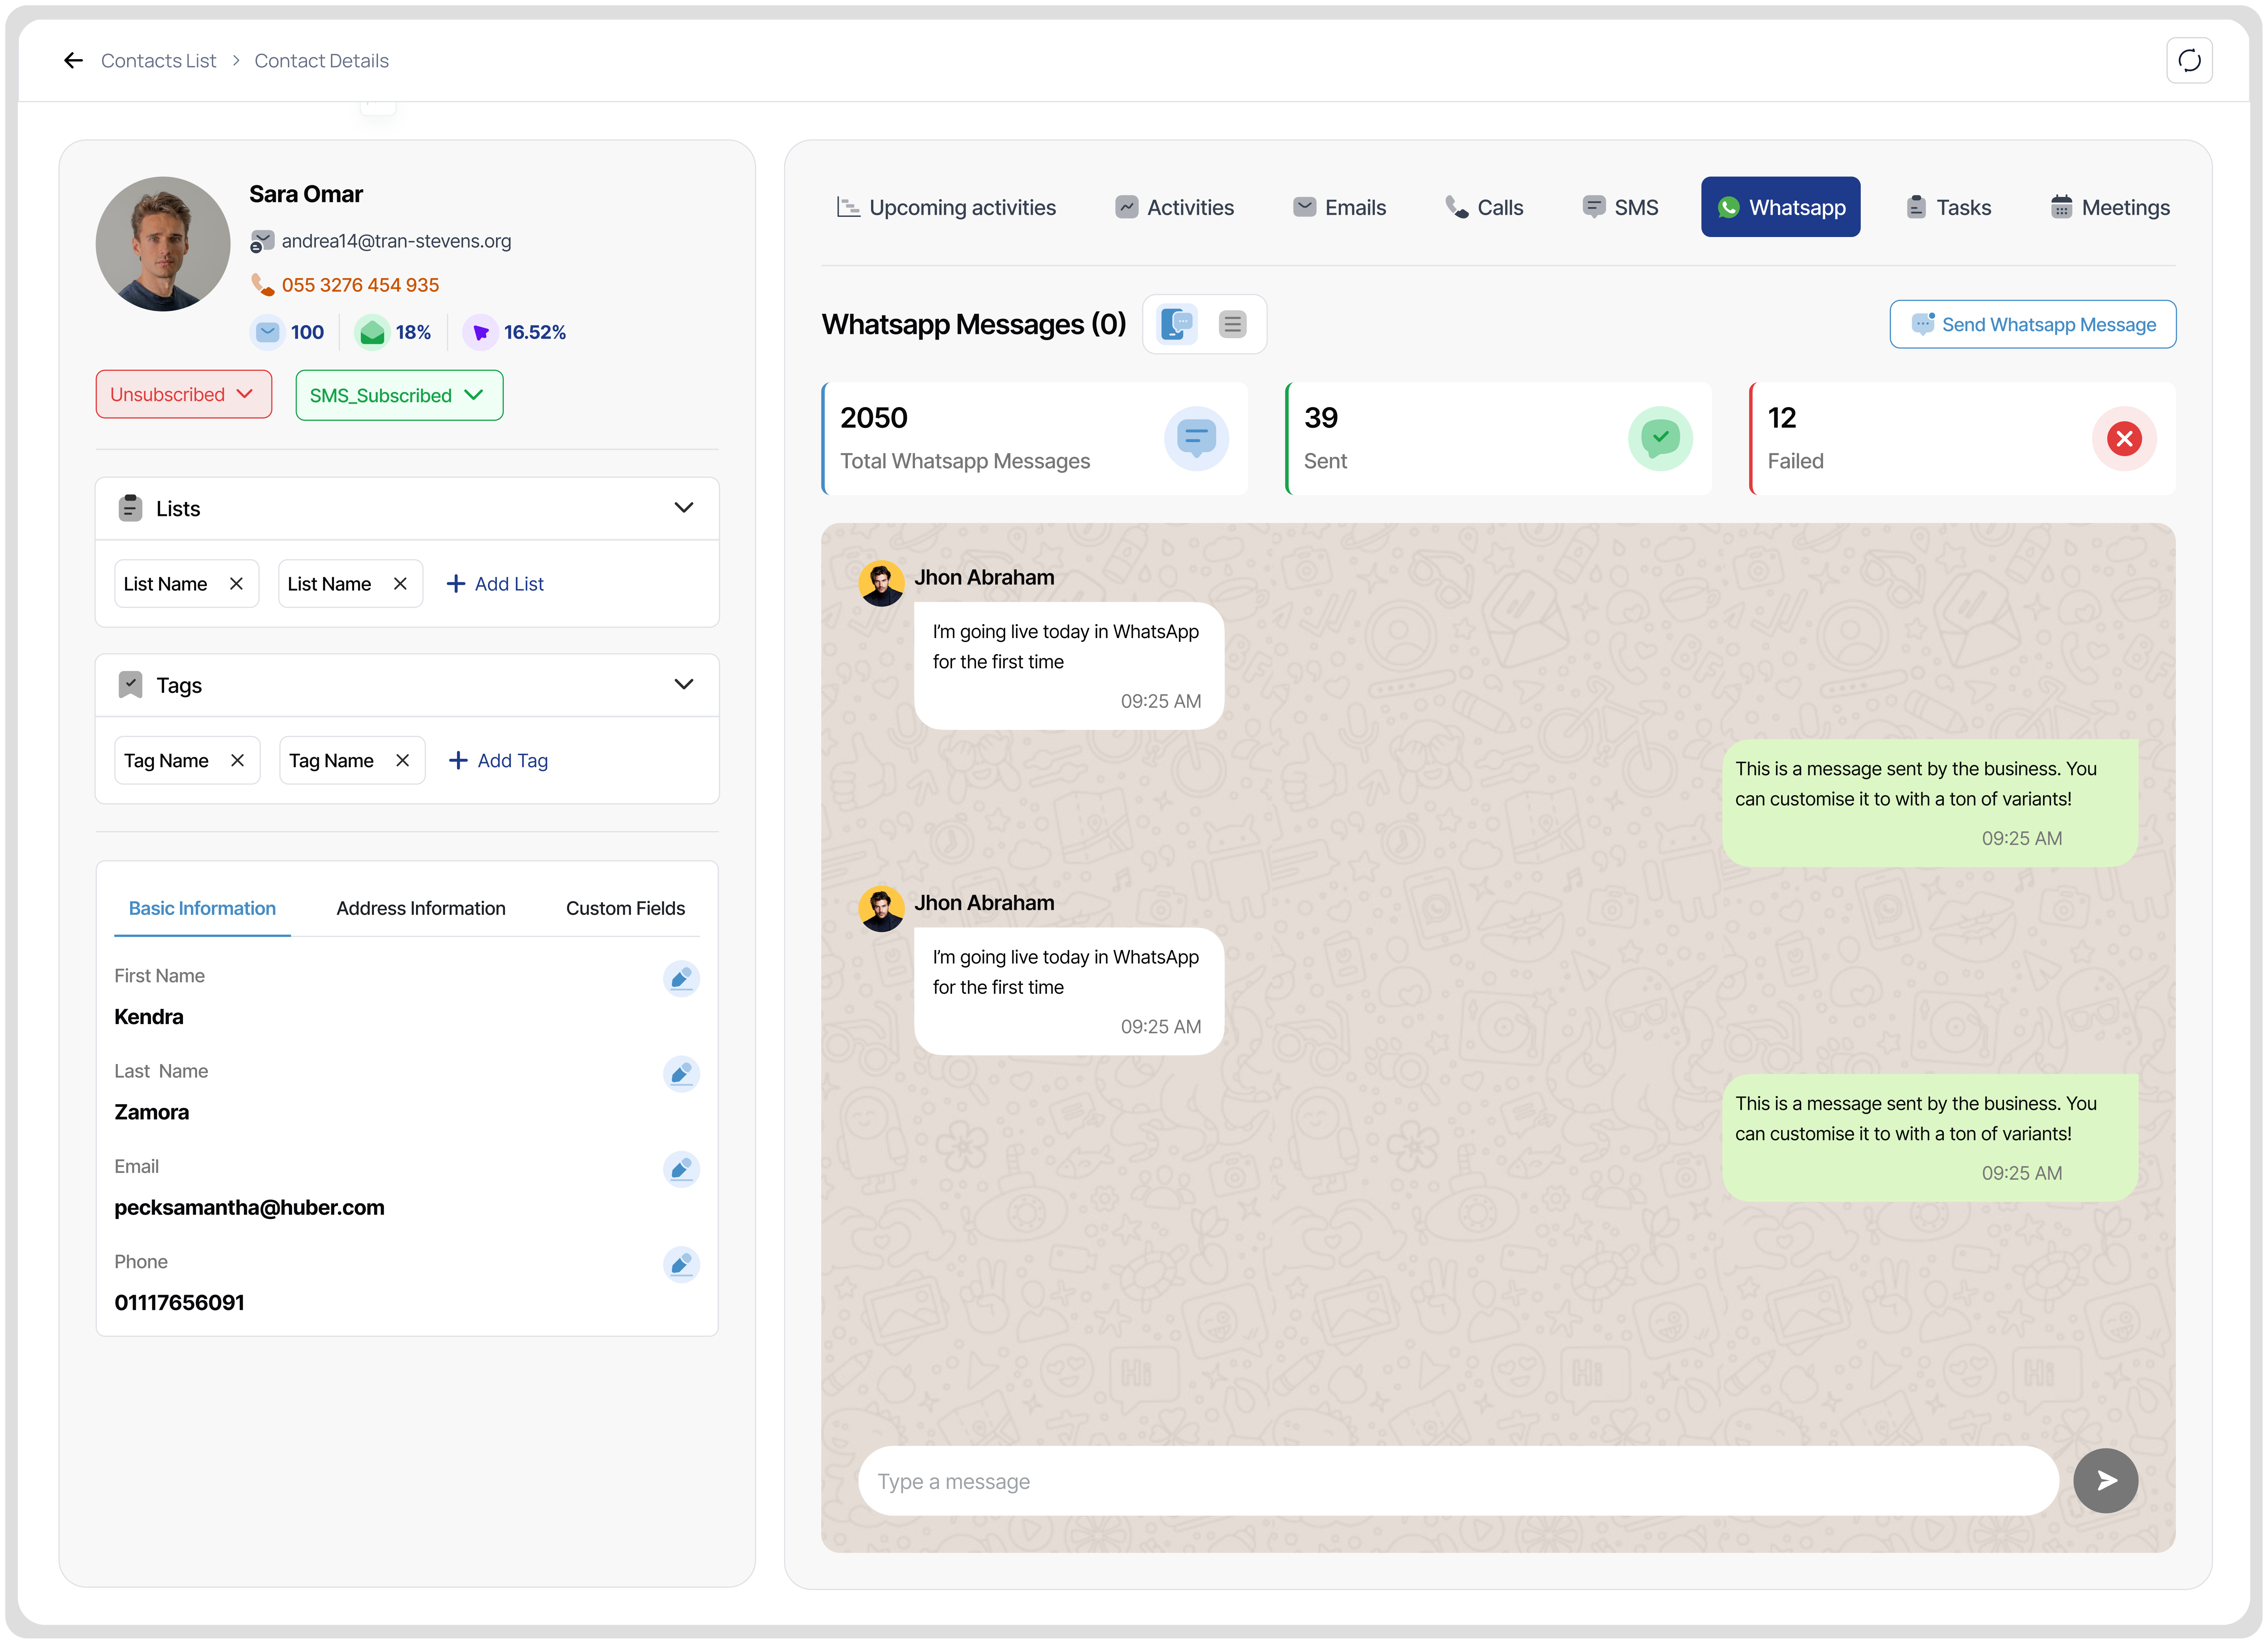Remove the second Tag Name chip
This screenshot has width=2268, height=1644.
(x=402, y=760)
